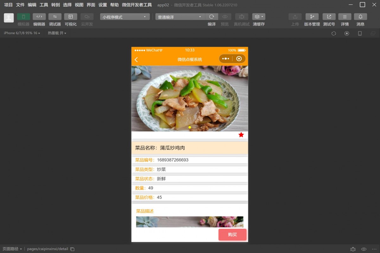The width and height of the screenshot is (380, 253).
Task: Click the version management icon
Action: click(312, 17)
